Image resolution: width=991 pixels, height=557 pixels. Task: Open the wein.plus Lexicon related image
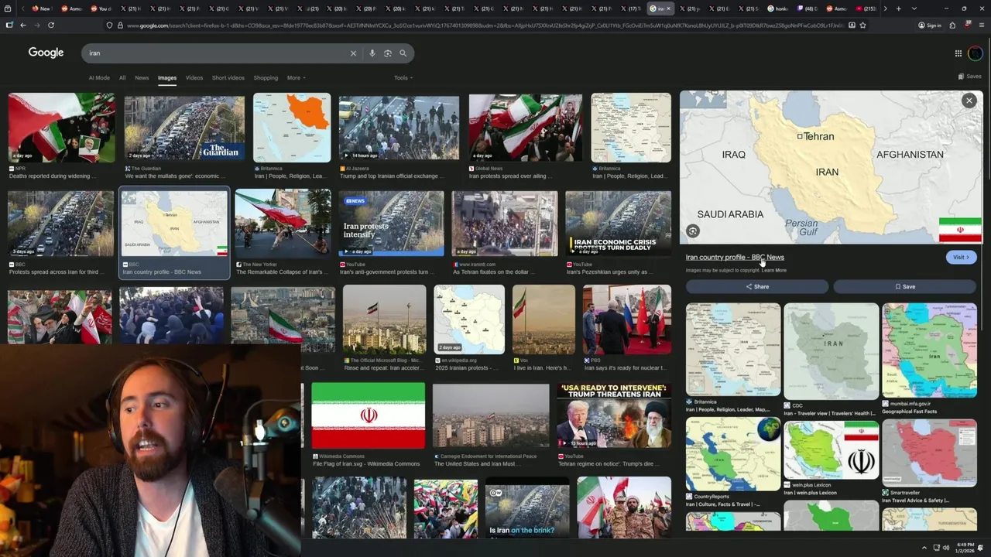(x=831, y=449)
